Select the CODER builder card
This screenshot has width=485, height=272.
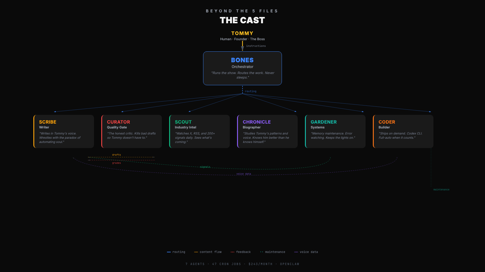pyautogui.click(x=403, y=131)
